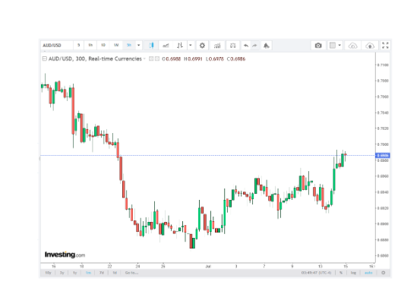Viewport: 401px width, 285px height.
Task: Select the 1h interval button
Action: pos(90,46)
